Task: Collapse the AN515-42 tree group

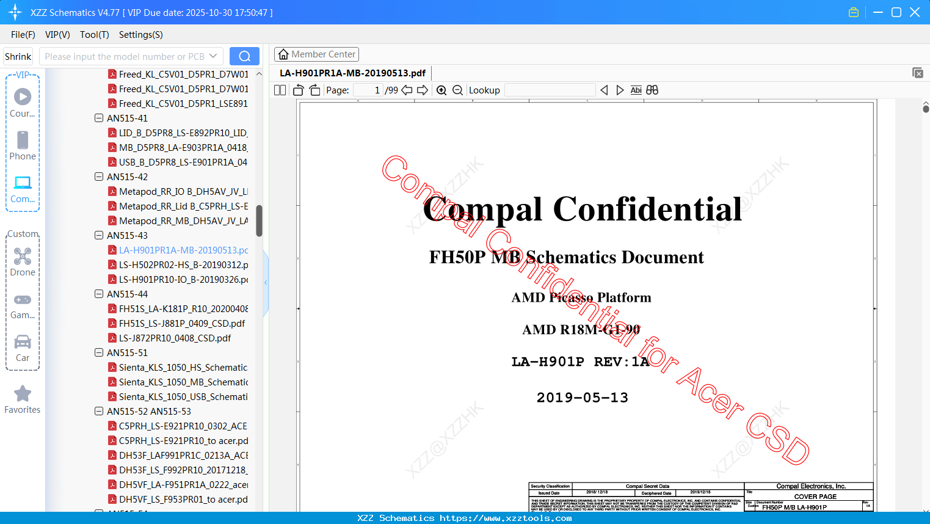Action: click(x=99, y=176)
